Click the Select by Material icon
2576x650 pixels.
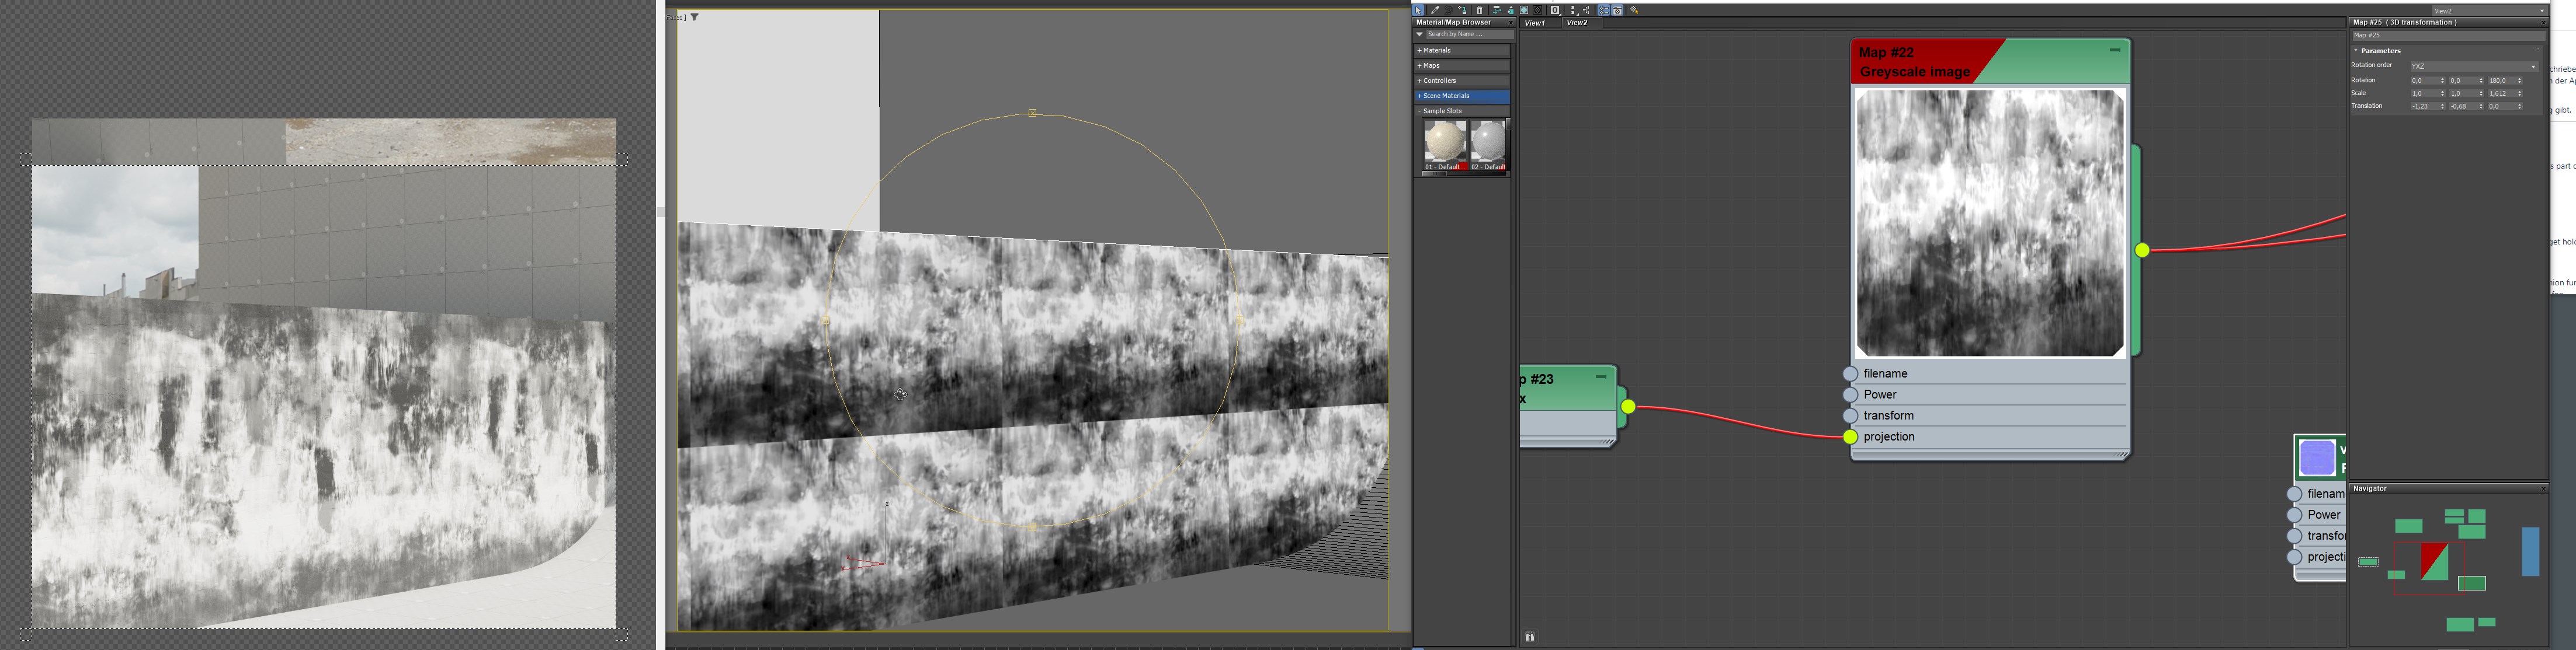1634,10
